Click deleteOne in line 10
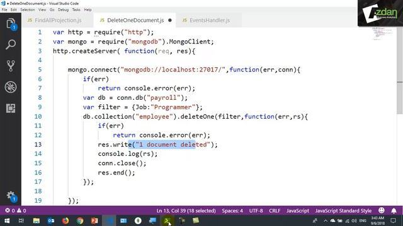The width and height of the screenshot is (403, 226). tap(197, 117)
